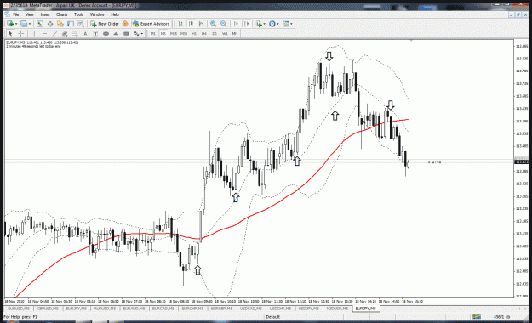Click the Default profile in status bar
This screenshot has height=323, width=532.
pos(272,317)
